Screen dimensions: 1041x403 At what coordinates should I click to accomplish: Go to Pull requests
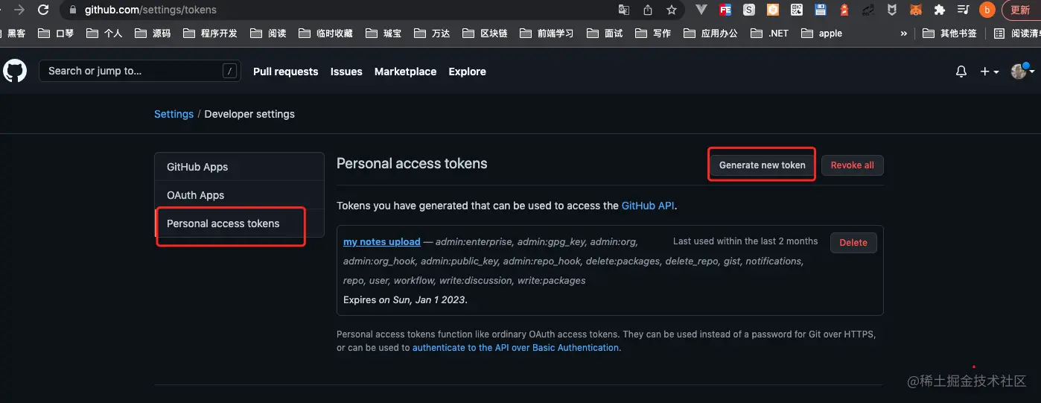285,72
